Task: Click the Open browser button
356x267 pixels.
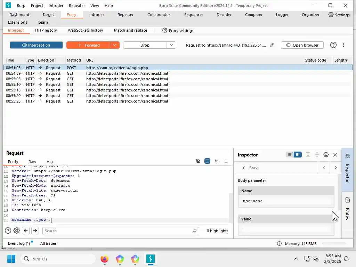Action: 302,45
